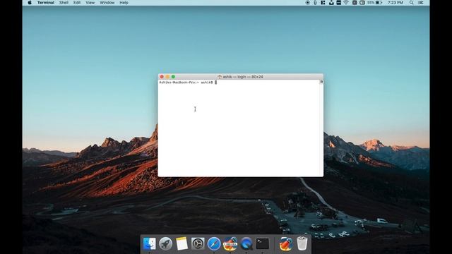Click the Terminal icon in the Dock
The height and width of the screenshot is (254, 452).
(x=262, y=243)
